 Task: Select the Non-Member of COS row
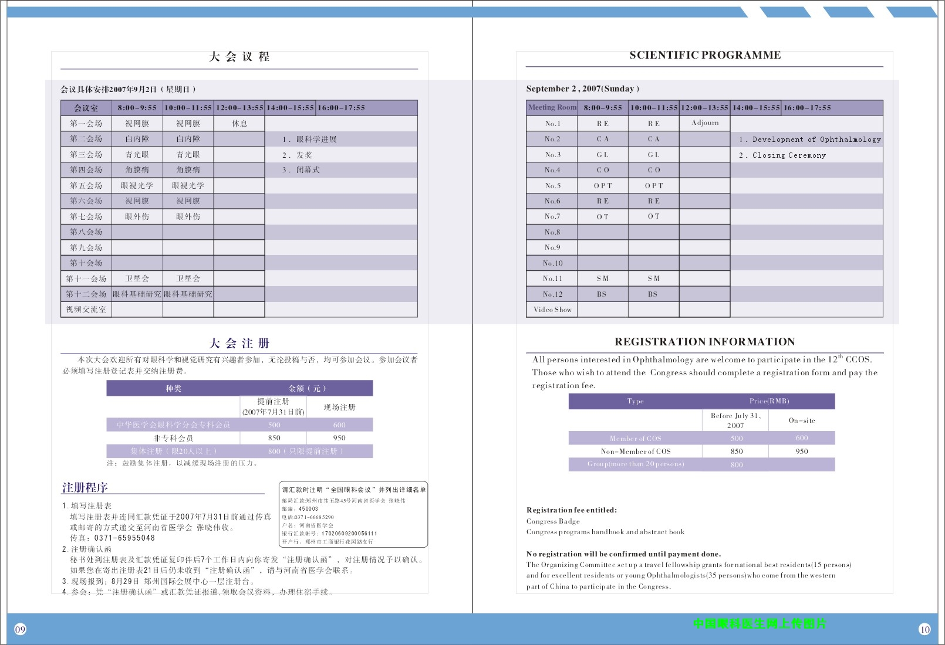pos(635,451)
